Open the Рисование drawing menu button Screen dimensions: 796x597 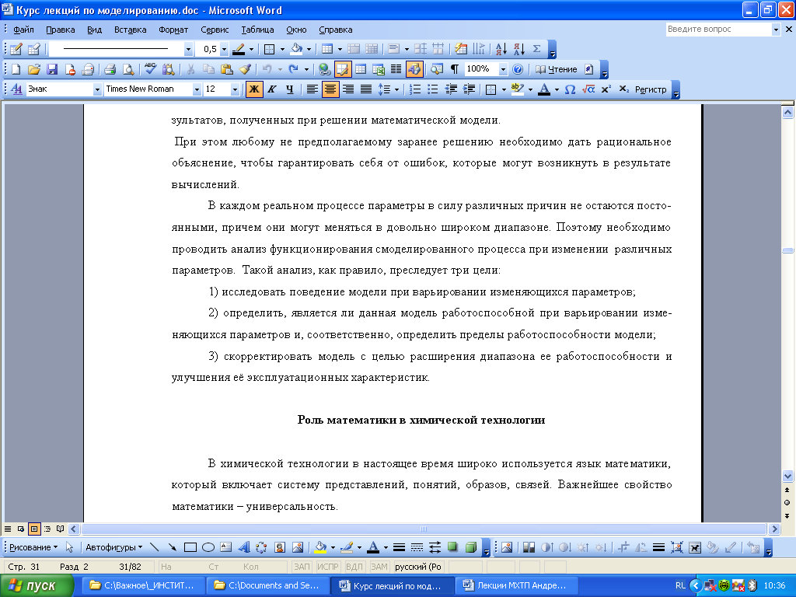click(33, 547)
